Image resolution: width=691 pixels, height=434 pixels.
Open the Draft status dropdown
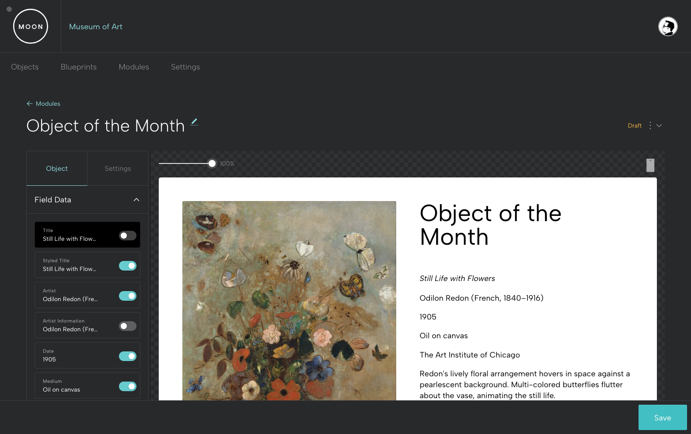[x=635, y=125]
